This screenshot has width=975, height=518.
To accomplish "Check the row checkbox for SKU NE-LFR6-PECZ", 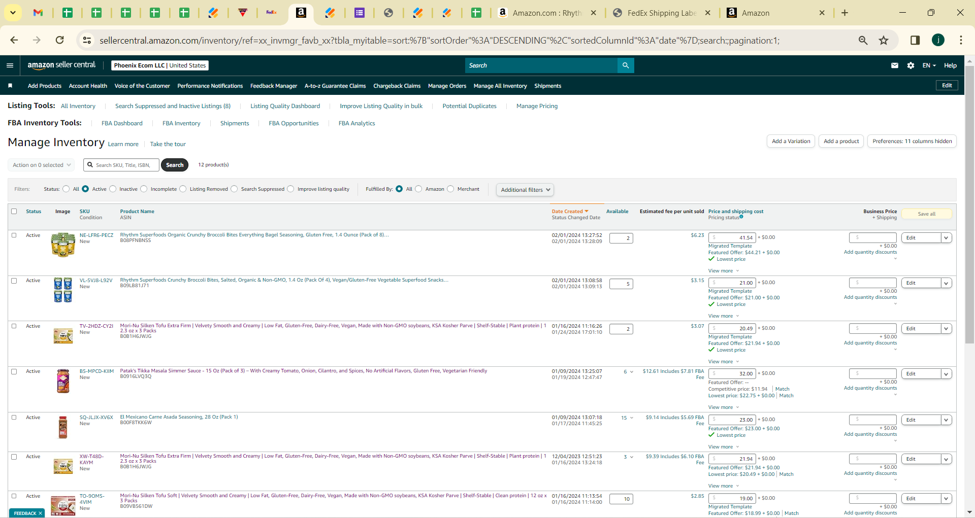I will tap(14, 235).
